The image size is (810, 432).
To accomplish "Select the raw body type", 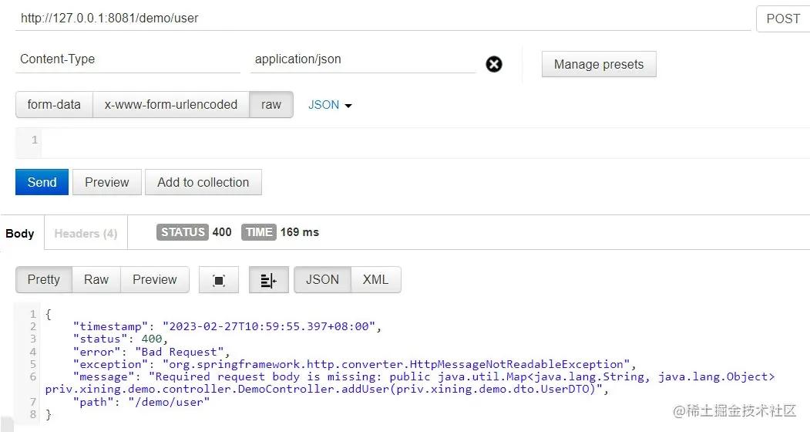I will coord(271,105).
